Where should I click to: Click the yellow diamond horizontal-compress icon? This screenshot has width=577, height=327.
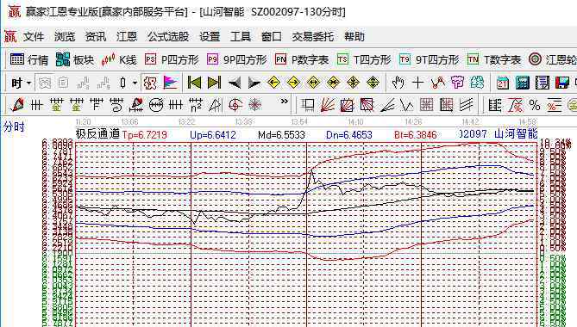(x=333, y=83)
